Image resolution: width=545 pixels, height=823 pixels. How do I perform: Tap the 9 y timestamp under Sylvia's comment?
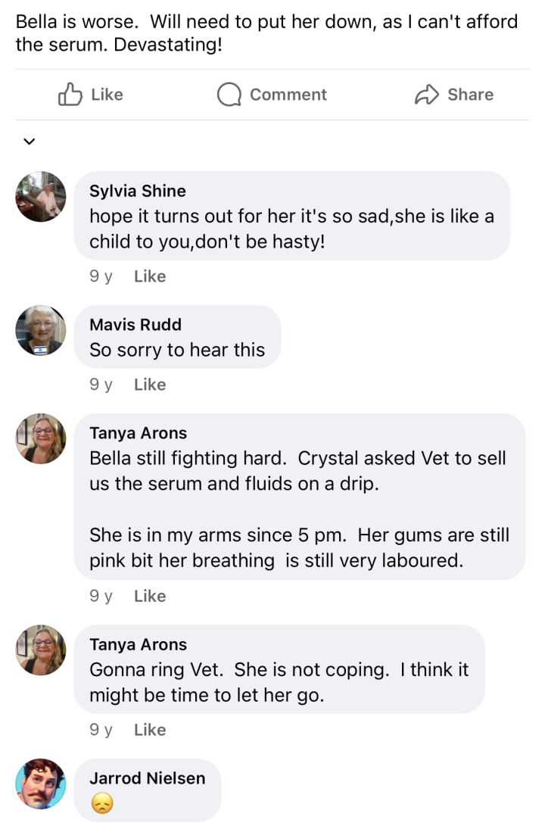coord(101,276)
